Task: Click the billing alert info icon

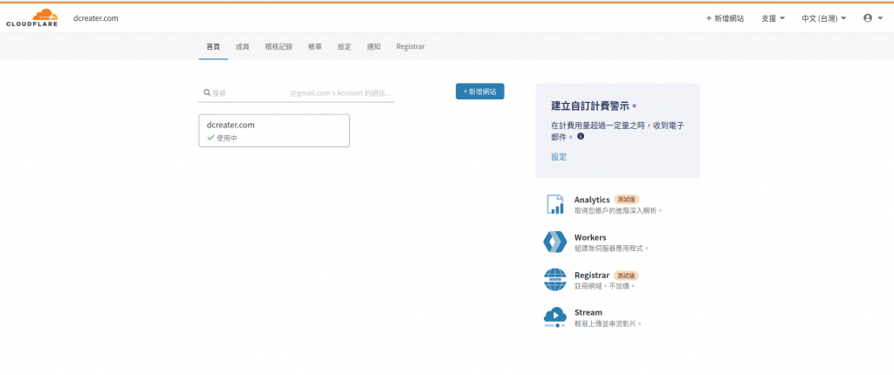Action: 581,137
